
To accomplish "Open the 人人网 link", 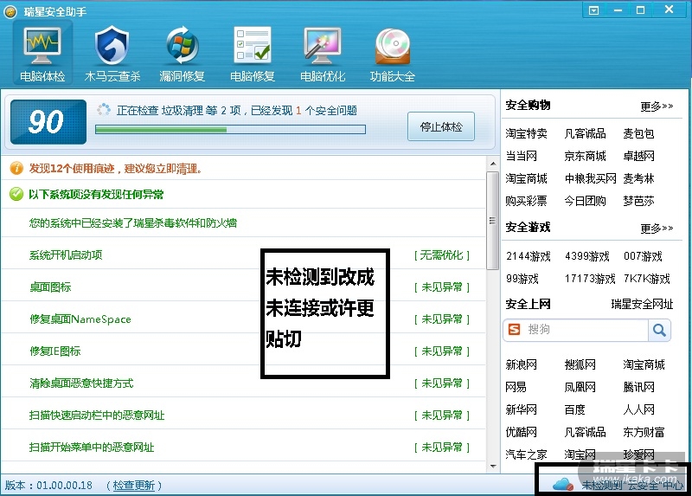I will pos(638,410).
